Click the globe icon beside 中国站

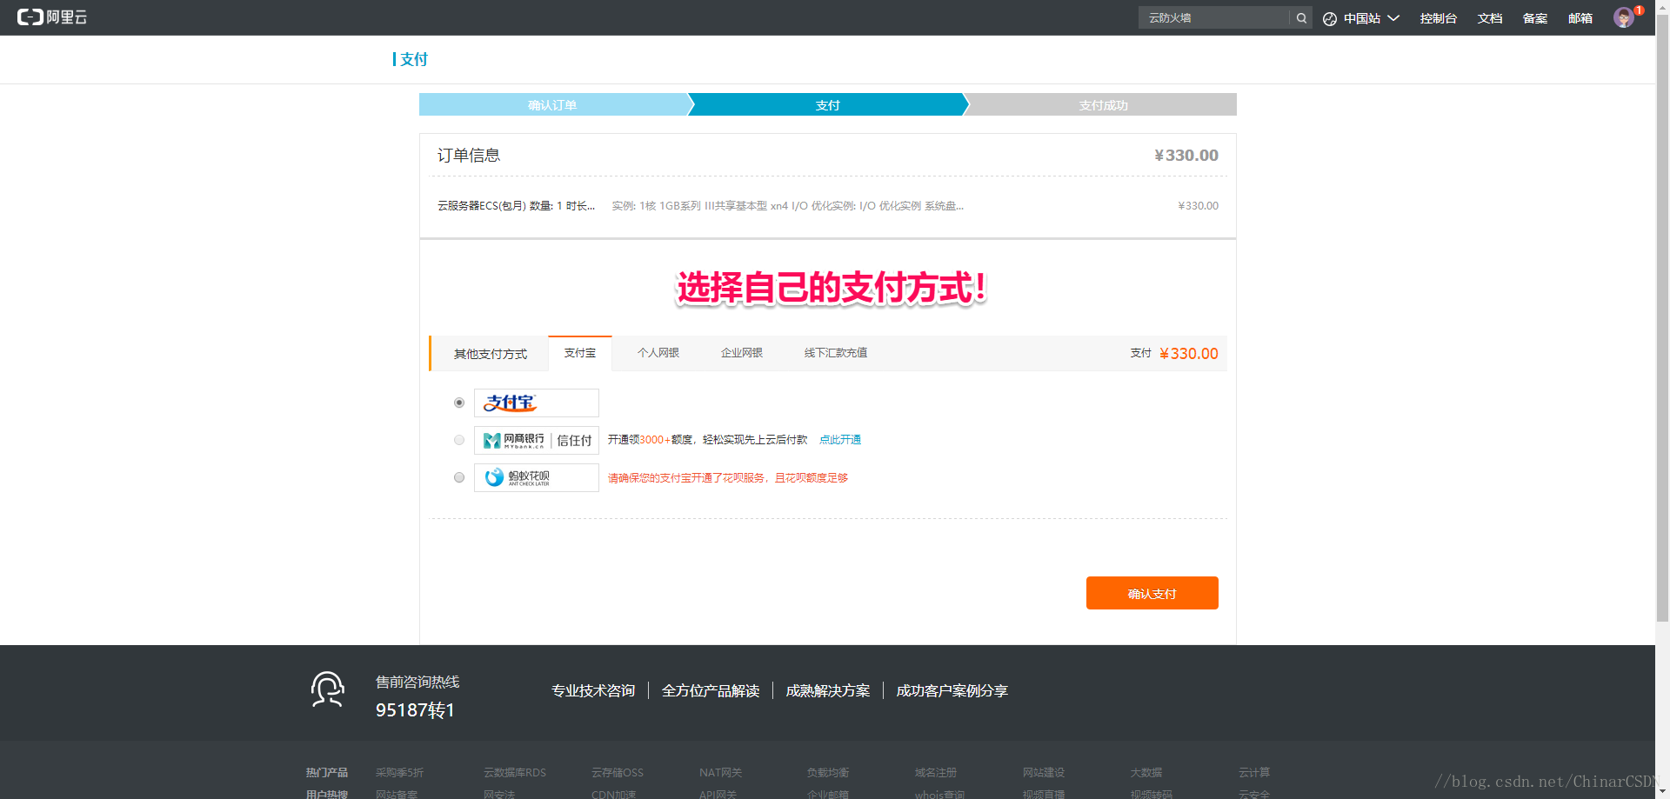1330,18
